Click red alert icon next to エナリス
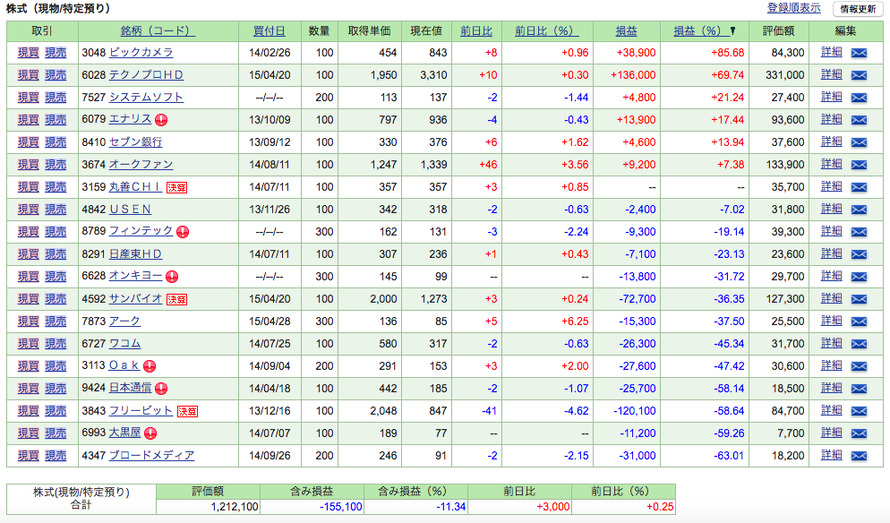Screen dimensions: 890x523 tap(161, 120)
